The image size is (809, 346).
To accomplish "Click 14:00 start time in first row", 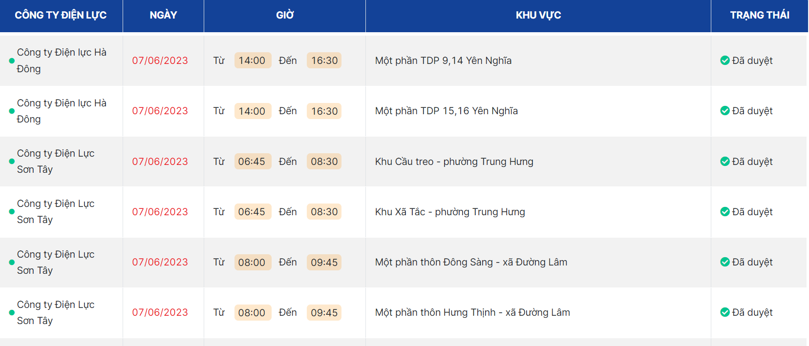I will [x=252, y=61].
